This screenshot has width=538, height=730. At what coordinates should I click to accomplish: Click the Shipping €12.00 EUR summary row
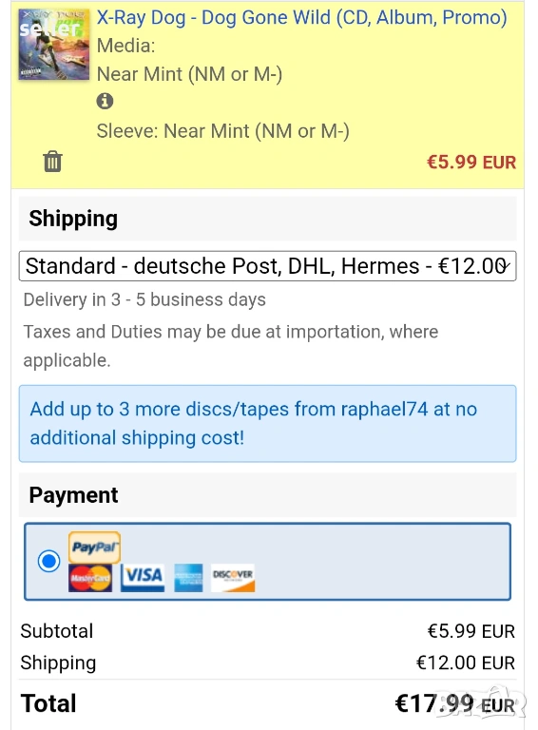268,663
